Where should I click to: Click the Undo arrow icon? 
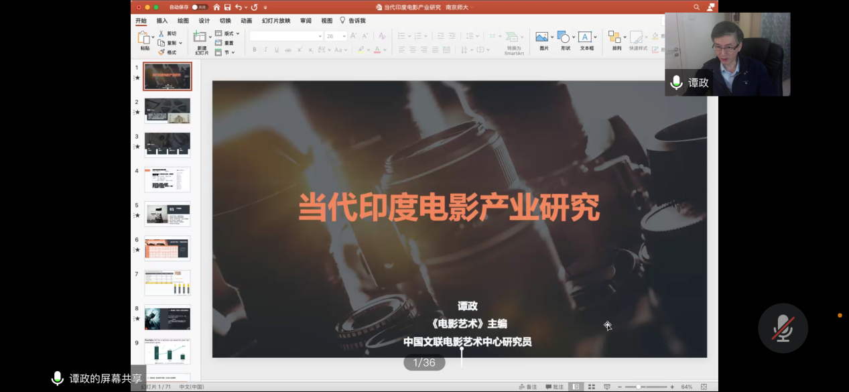pyautogui.click(x=239, y=7)
